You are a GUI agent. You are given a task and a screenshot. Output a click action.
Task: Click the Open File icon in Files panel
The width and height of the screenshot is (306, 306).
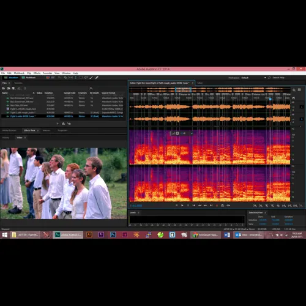tap(4, 88)
